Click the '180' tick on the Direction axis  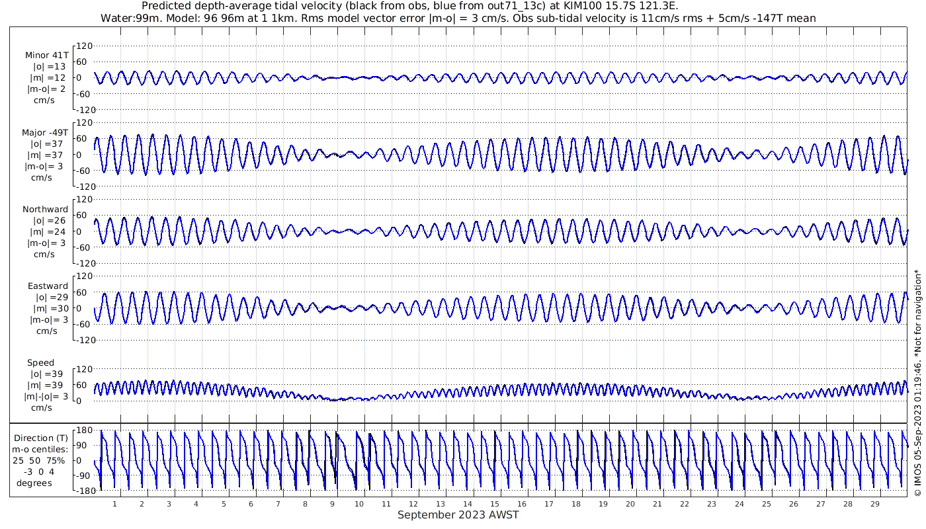pyautogui.click(x=83, y=430)
